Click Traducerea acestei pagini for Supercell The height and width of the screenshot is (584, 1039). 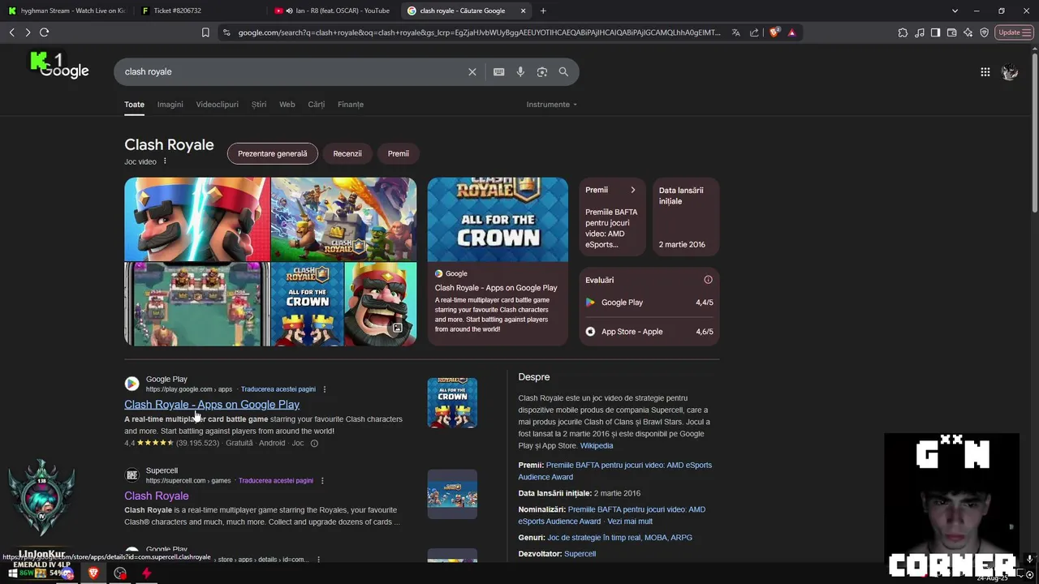(276, 481)
